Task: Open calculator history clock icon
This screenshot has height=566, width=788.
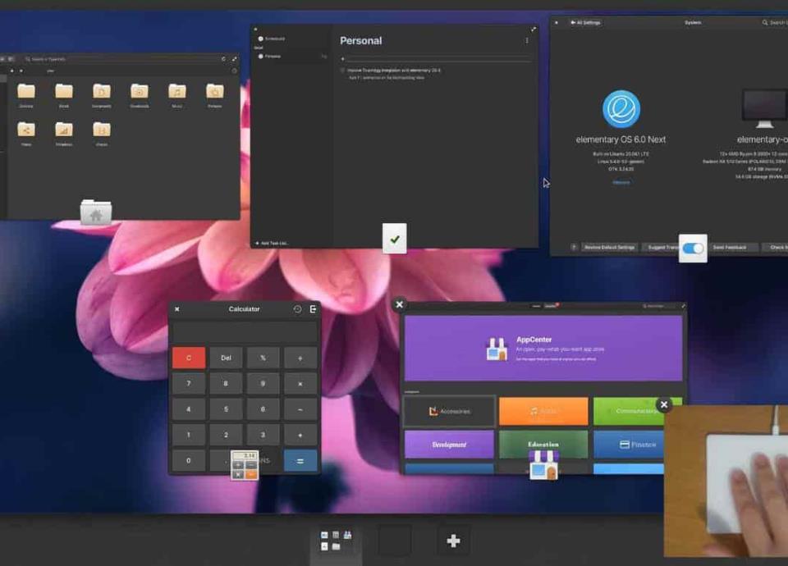Action: click(x=297, y=309)
